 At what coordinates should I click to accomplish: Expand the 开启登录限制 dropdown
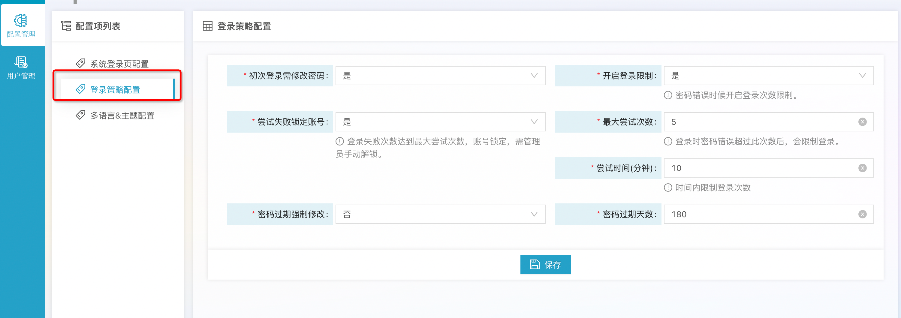click(x=768, y=76)
